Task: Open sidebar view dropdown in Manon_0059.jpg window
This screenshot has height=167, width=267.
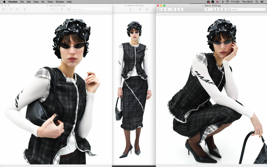Action: tap(160, 9)
